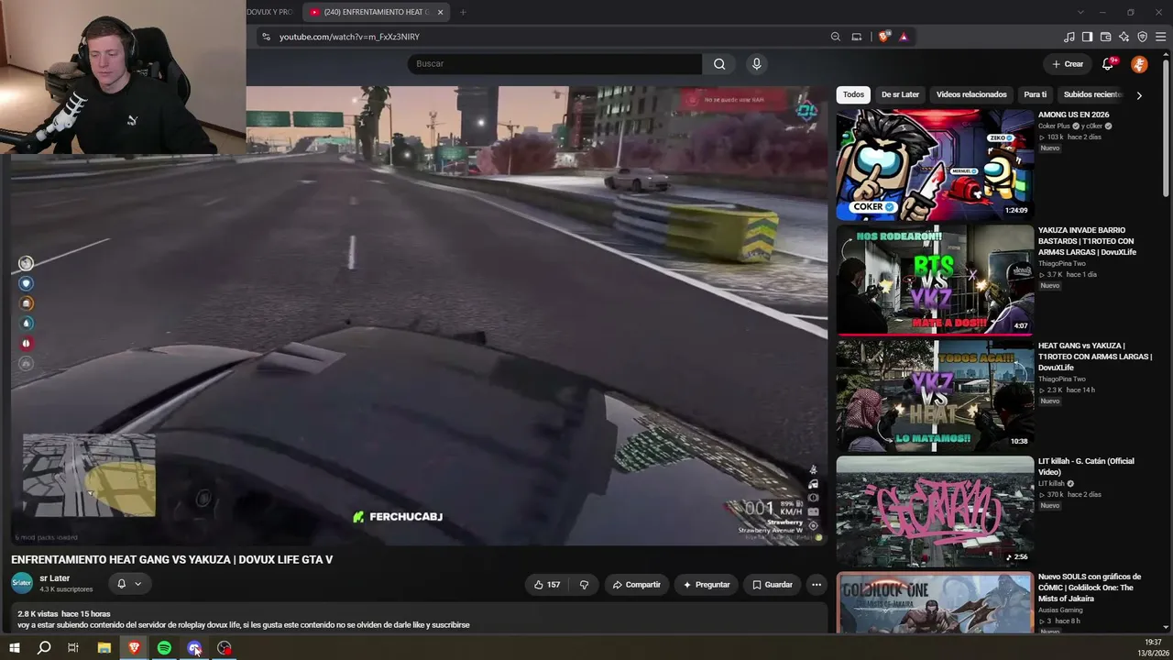Select the Para ti filter chip

1036,94
